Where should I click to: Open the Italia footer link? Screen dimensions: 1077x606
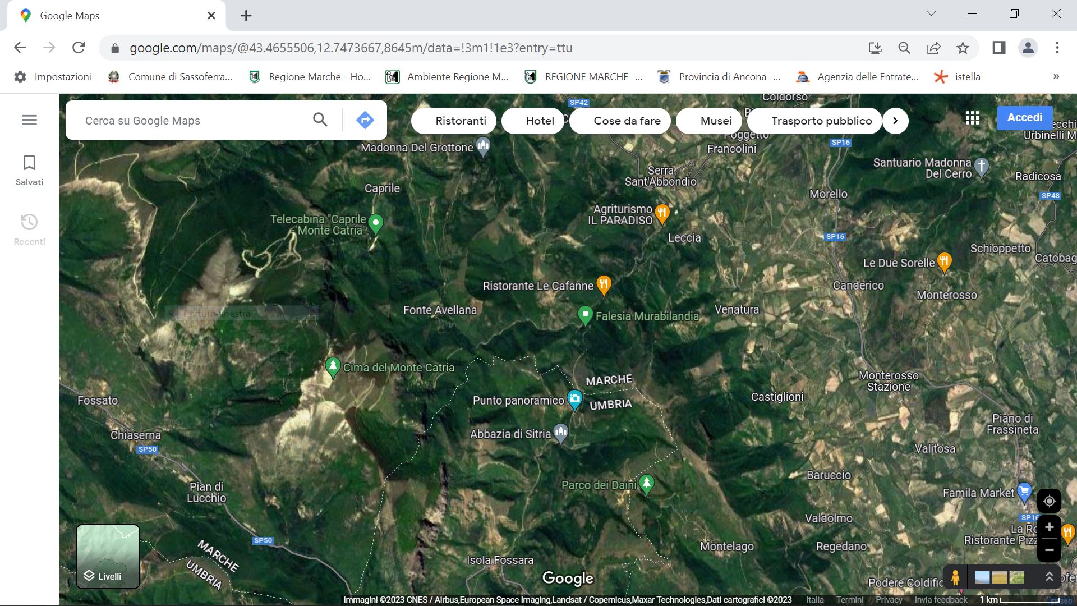coord(815,600)
